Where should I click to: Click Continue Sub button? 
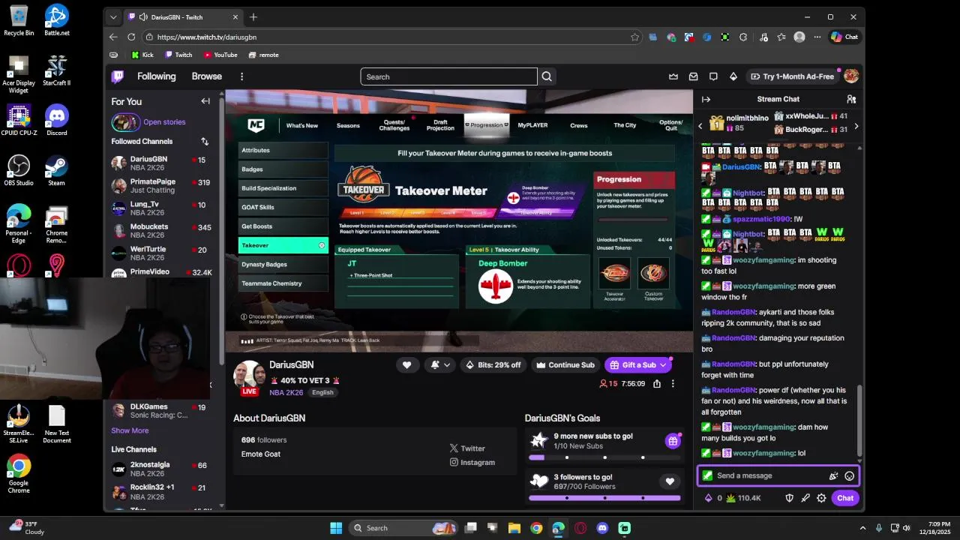(565, 365)
